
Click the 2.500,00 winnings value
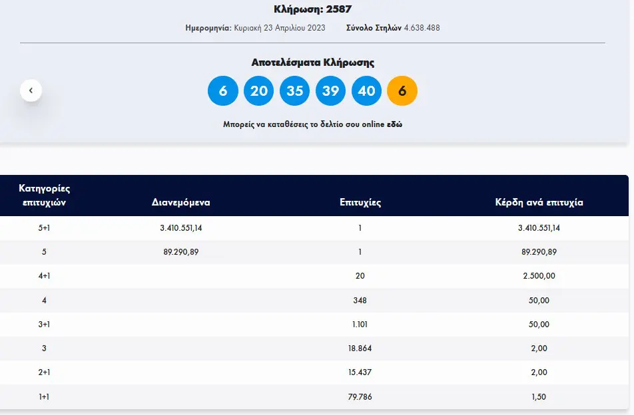[x=539, y=276]
